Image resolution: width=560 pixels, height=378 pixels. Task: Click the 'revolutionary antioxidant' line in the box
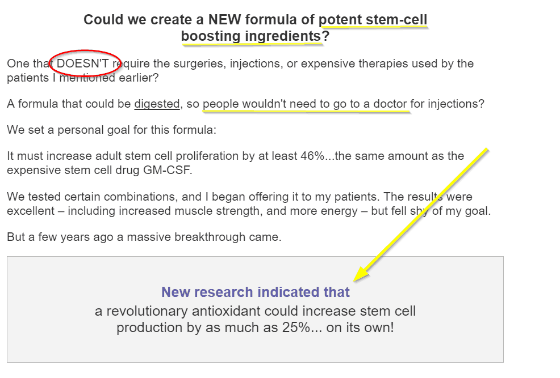click(x=256, y=311)
